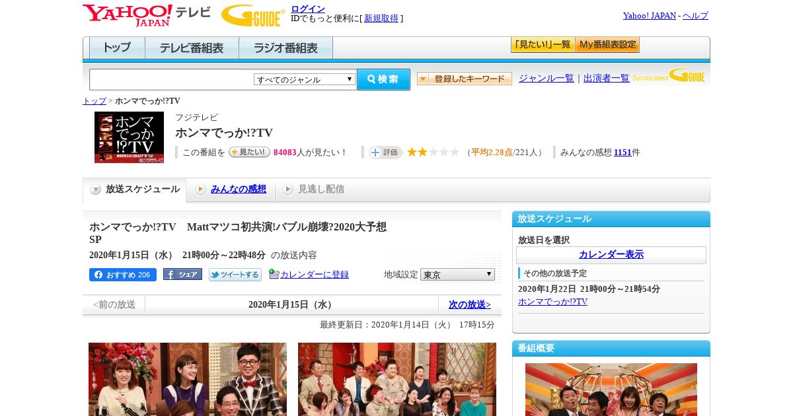
Task: Click the カレンダーに登録 link text
Action: point(315,275)
